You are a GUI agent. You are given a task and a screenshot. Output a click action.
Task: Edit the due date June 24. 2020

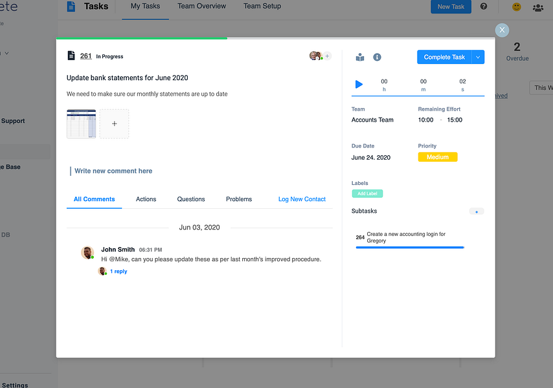click(x=370, y=157)
